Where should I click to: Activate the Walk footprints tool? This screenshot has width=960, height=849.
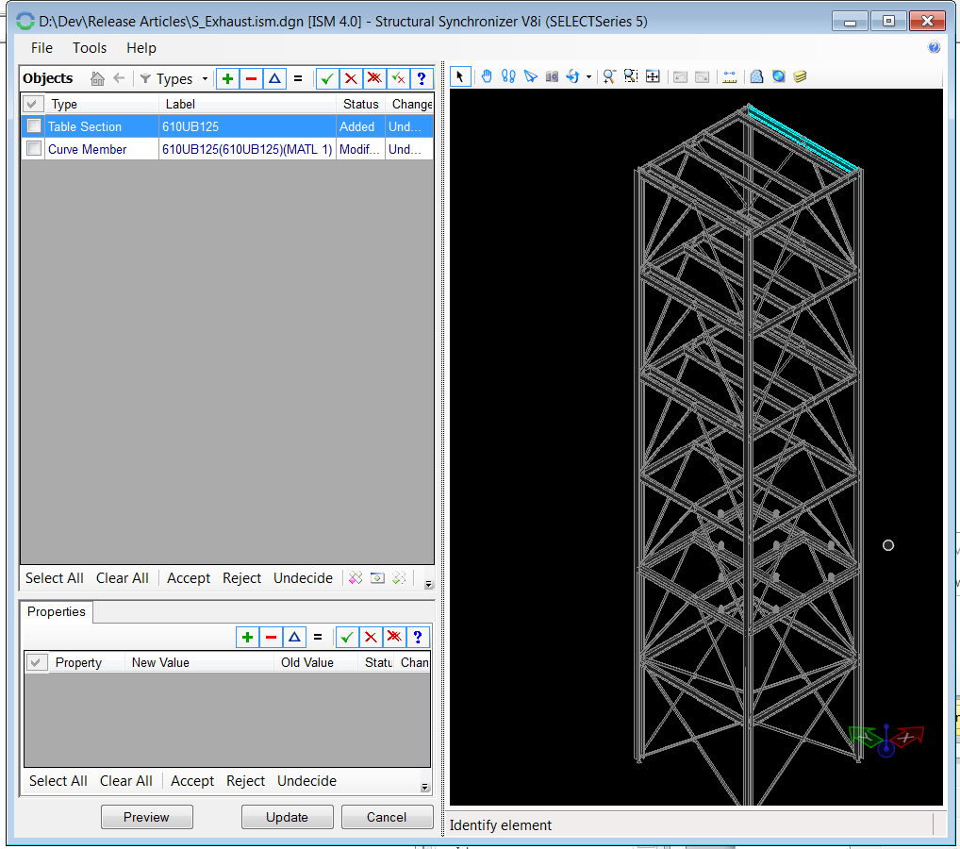(x=508, y=76)
